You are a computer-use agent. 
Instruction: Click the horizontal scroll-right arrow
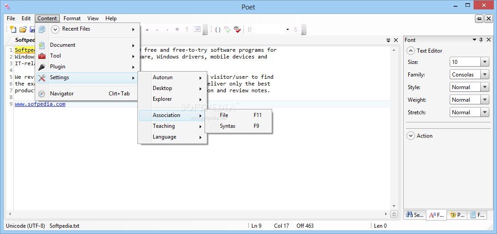(x=386, y=214)
